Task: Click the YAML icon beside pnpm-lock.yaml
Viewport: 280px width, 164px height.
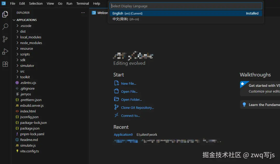Action: [17, 134]
